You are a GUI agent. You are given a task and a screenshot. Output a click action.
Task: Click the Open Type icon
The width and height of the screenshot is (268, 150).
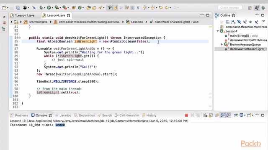click(88, 7)
